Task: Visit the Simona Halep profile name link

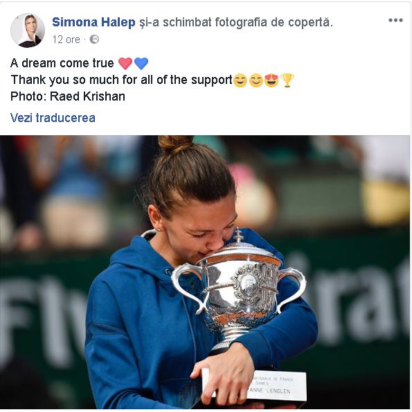Action: pyautogui.click(x=93, y=22)
